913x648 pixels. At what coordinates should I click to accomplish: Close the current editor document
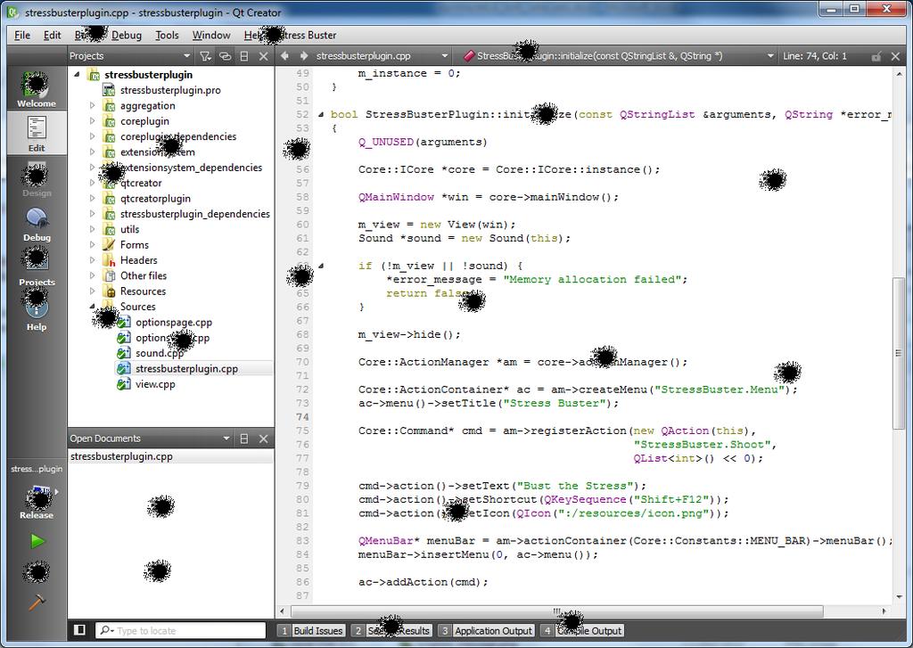coord(895,56)
